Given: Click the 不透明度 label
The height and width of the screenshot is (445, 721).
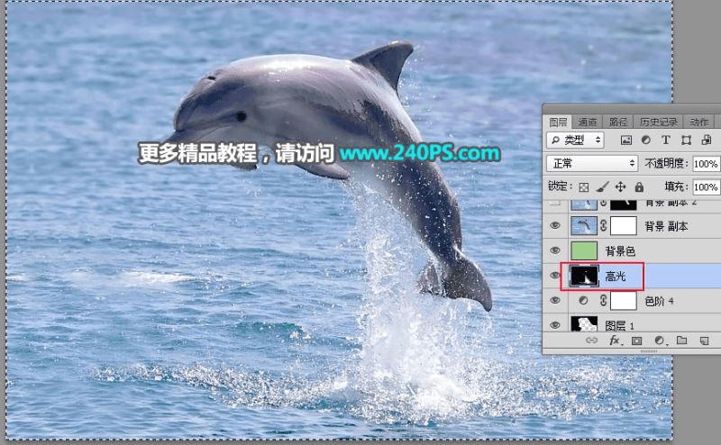Looking at the screenshot, I should click(666, 164).
